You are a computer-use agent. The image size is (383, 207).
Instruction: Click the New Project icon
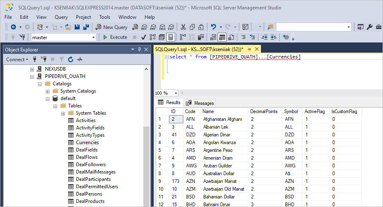pyautogui.click(x=40, y=27)
